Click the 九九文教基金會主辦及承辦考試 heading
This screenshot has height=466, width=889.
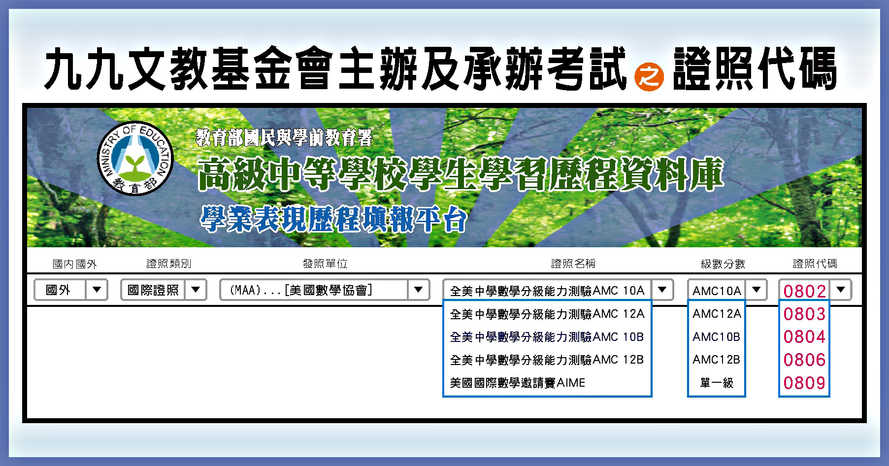click(335, 69)
